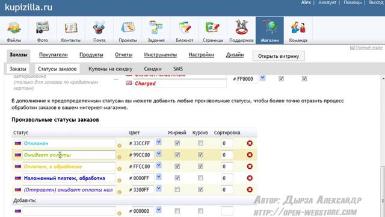This screenshot has width=385, height=217.
Task: Toggle Жирный checkbox for Ожидает оплаты
Action: [177, 154]
